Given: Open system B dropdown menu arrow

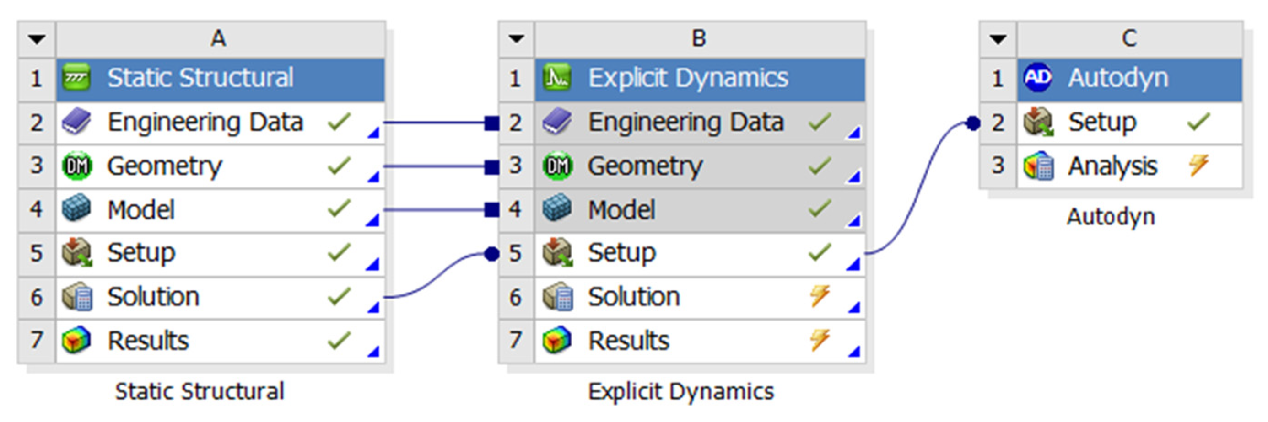Looking at the screenshot, I should pos(516,39).
